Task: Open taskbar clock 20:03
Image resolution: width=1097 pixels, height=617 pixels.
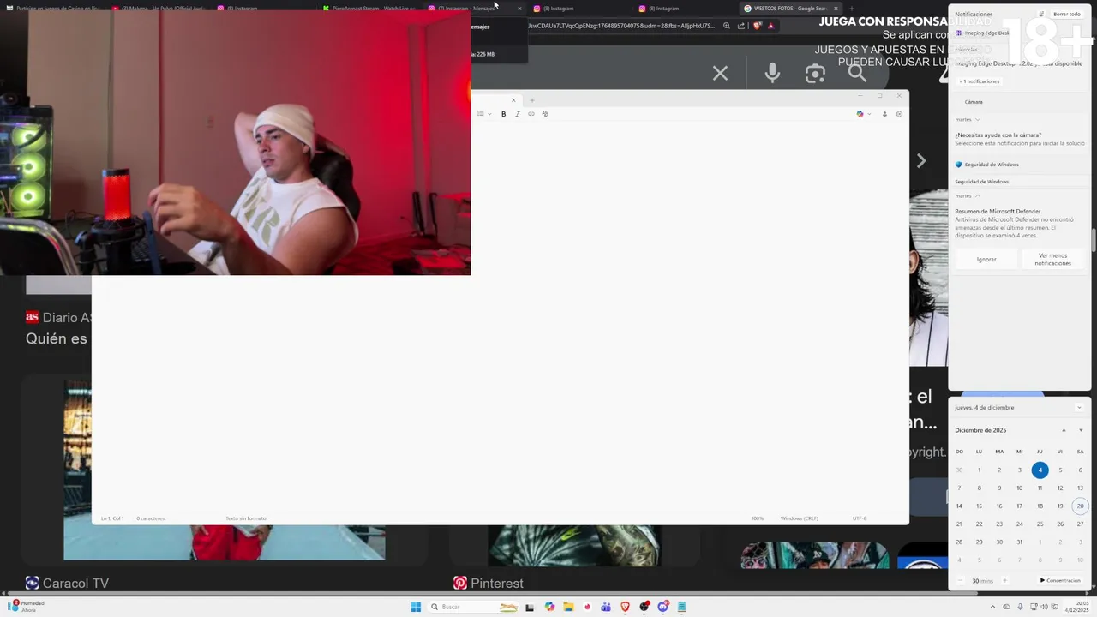Action: (x=1079, y=607)
